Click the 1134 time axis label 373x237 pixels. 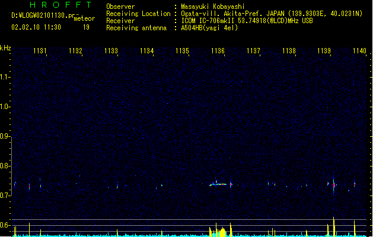147,51
